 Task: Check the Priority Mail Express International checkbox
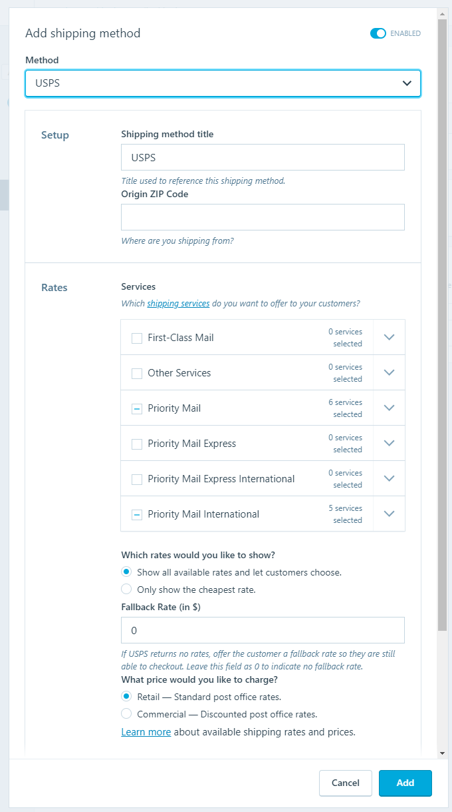pos(136,478)
